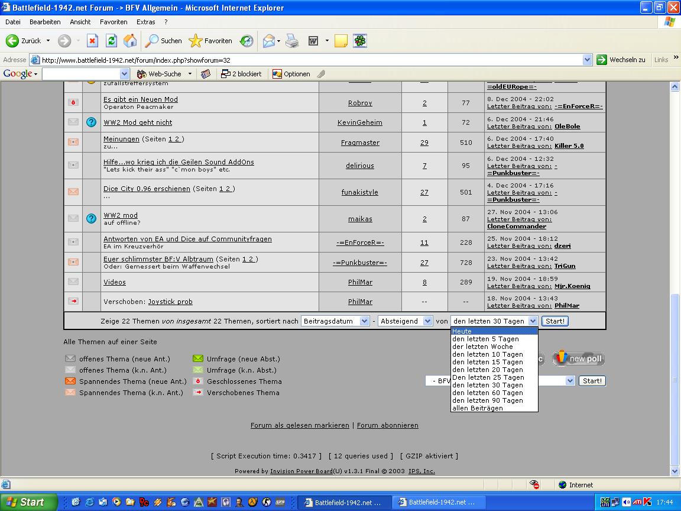
Task: Click the new poll button icon
Action: (x=578, y=358)
